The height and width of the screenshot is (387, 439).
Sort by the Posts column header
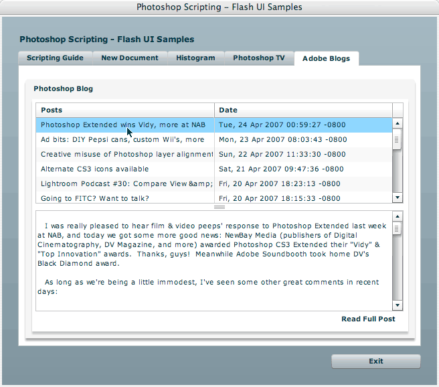pyautogui.click(x=125, y=110)
